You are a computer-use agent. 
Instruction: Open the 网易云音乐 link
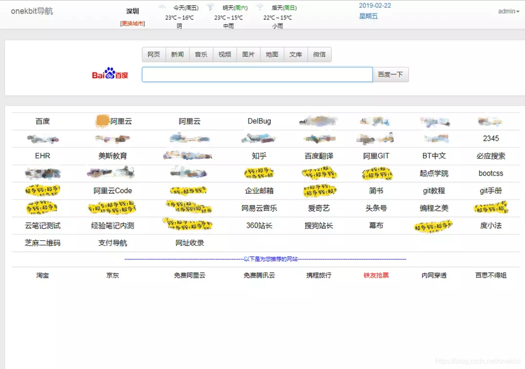point(259,208)
